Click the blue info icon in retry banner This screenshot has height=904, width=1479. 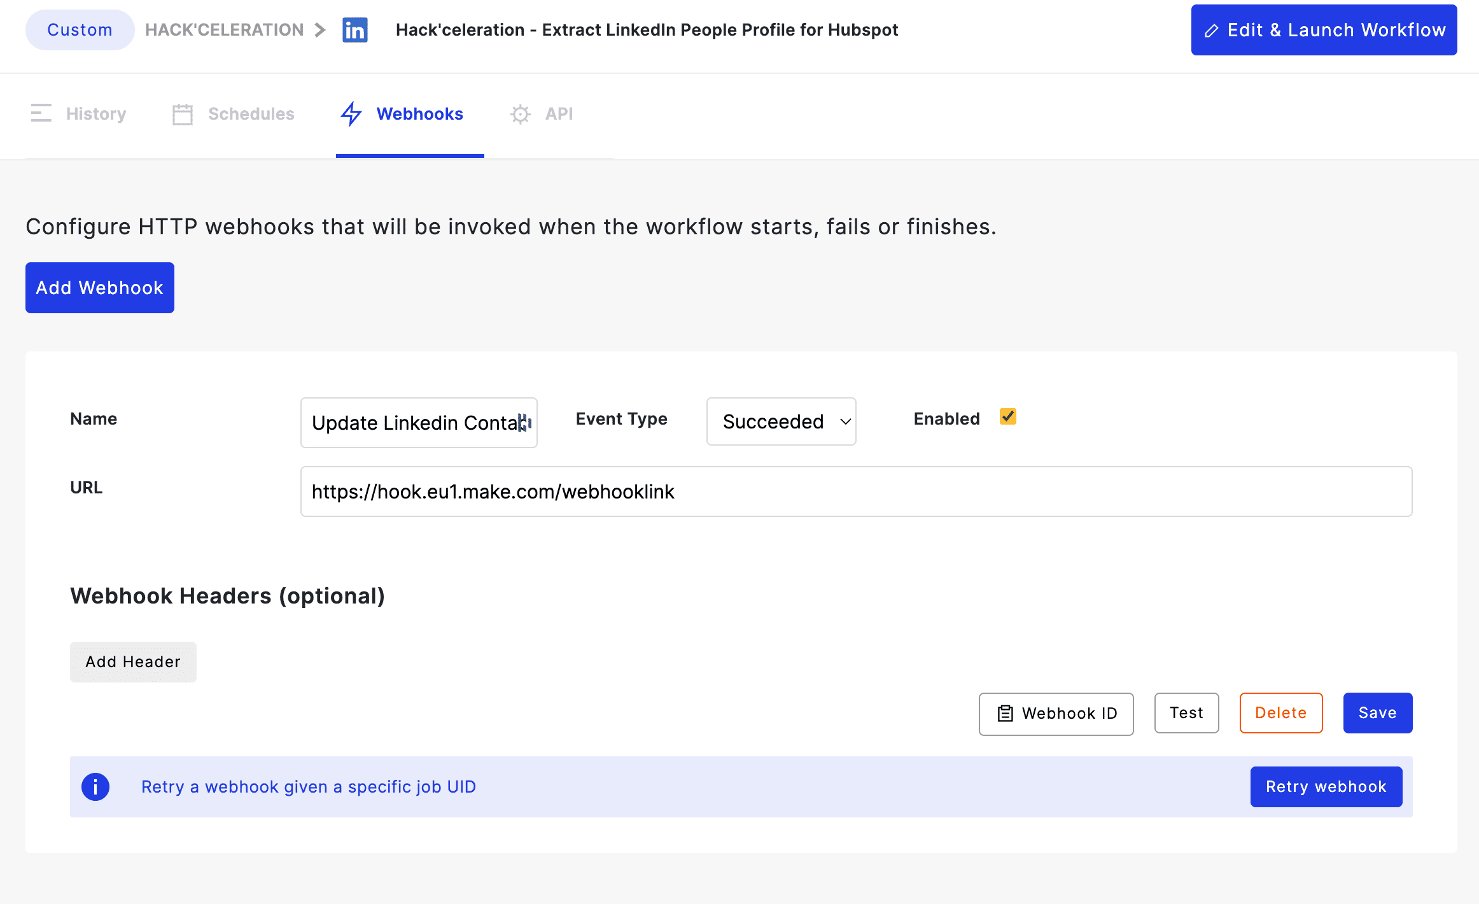(x=95, y=787)
